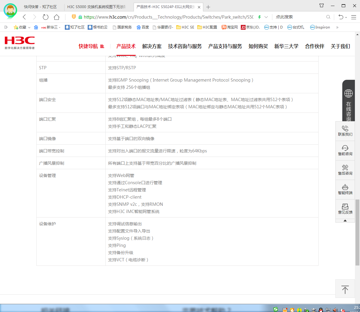Screen dimensions: 360x312
Task: Open the 京东 JD bookmark
Action: 250,27
